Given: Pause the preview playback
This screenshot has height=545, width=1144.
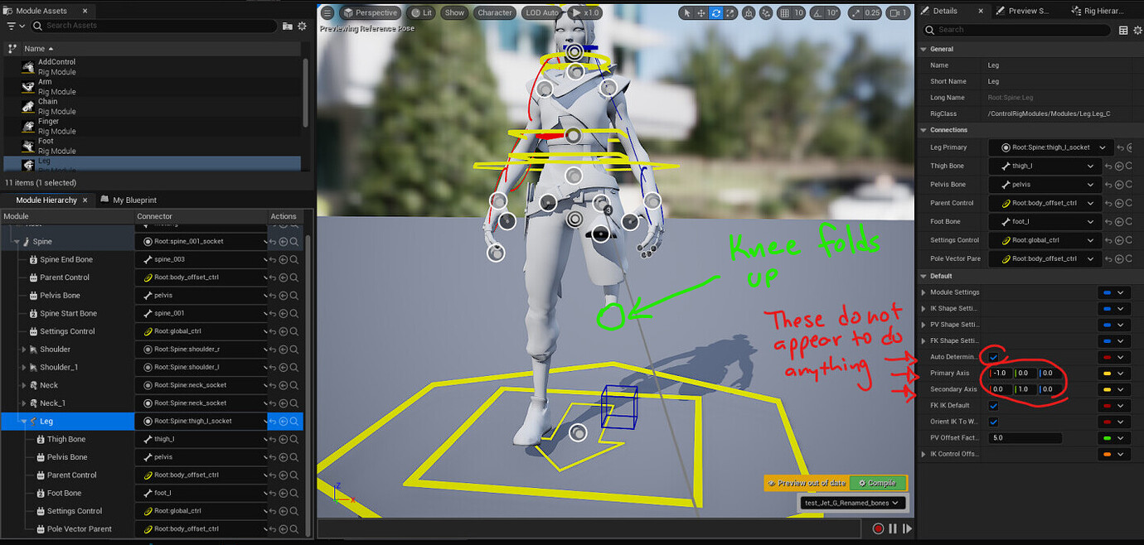Looking at the screenshot, I should pyautogui.click(x=893, y=528).
